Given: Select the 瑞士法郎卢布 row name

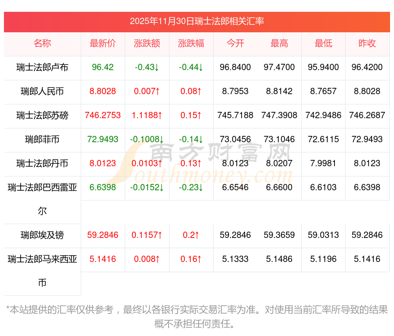Looking at the screenshot, I should coord(42,67).
